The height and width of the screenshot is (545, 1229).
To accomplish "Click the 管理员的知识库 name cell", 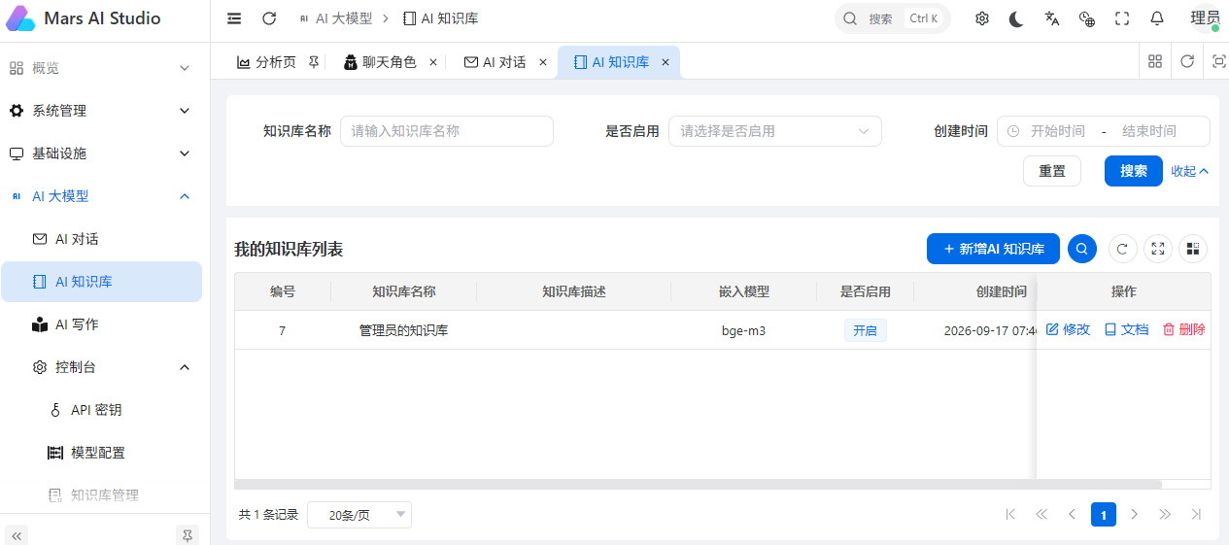I will point(403,330).
